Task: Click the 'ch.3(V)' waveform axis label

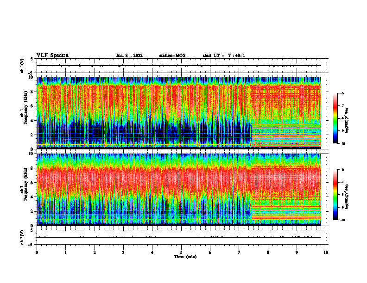Action: tap(22, 237)
